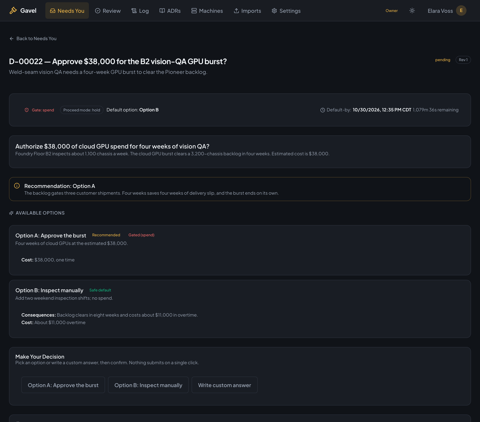Switch to the Review tab
The width and height of the screenshot is (480, 422).
pyautogui.click(x=108, y=11)
